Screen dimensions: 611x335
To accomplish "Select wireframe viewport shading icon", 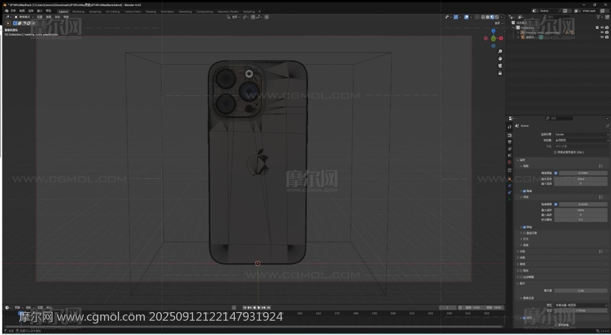I will [x=483, y=17].
